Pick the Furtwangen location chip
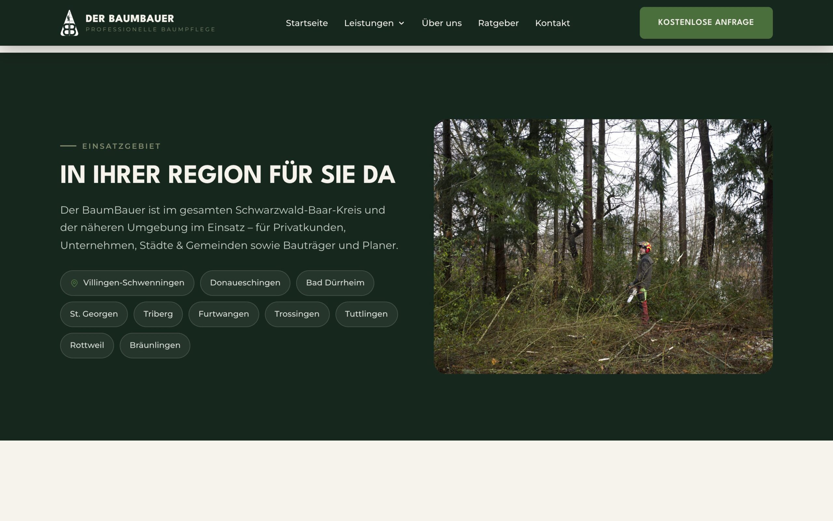 point(224,314)
